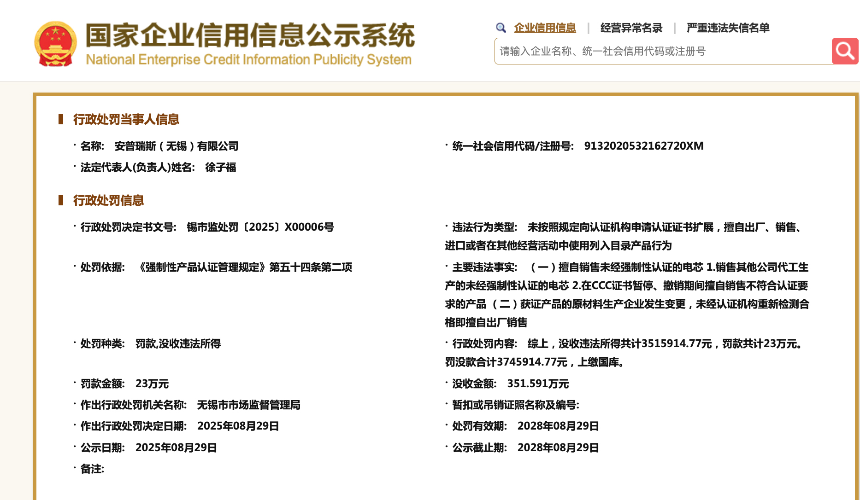Click the section marker beside 行政处罚信息

point(60,200)
